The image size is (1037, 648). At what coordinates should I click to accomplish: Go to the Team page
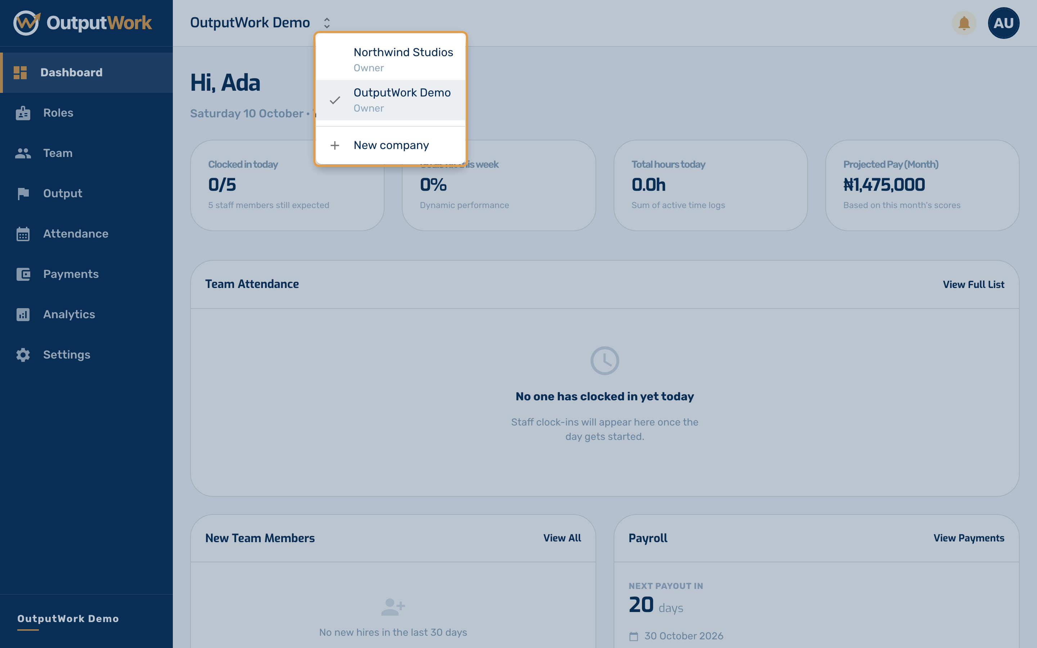(x=86, y=153)
